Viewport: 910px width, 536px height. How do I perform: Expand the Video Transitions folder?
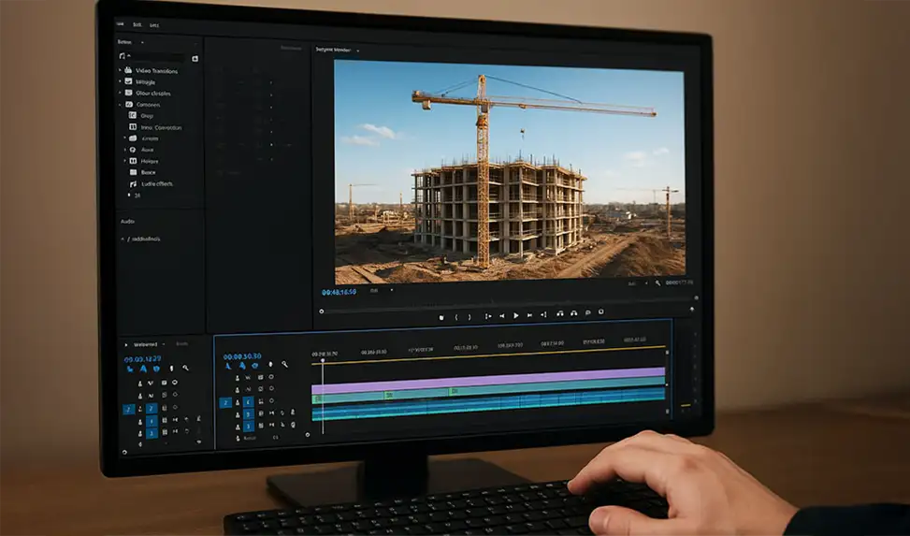coord(121,70)
